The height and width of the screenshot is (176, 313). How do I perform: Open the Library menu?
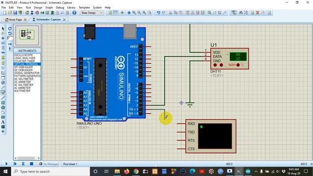(x=71, y=7)
